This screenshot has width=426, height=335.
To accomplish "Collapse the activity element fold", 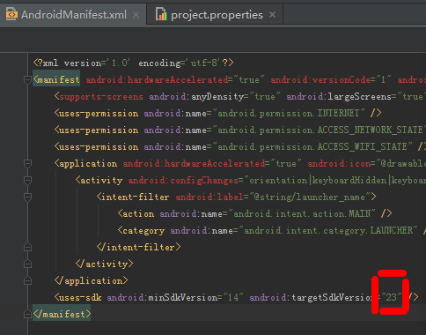I will coord(27,180).
